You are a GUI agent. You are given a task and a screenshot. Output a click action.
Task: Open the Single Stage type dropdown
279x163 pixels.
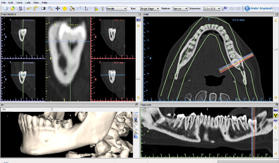point(149,9)
